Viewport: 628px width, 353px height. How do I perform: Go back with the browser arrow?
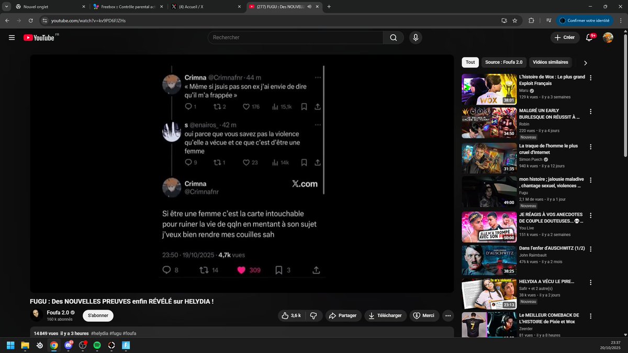point(7,20)
